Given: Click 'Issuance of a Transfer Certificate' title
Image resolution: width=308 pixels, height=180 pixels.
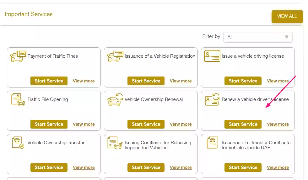Looking at the screenshot, I should 256,145.
